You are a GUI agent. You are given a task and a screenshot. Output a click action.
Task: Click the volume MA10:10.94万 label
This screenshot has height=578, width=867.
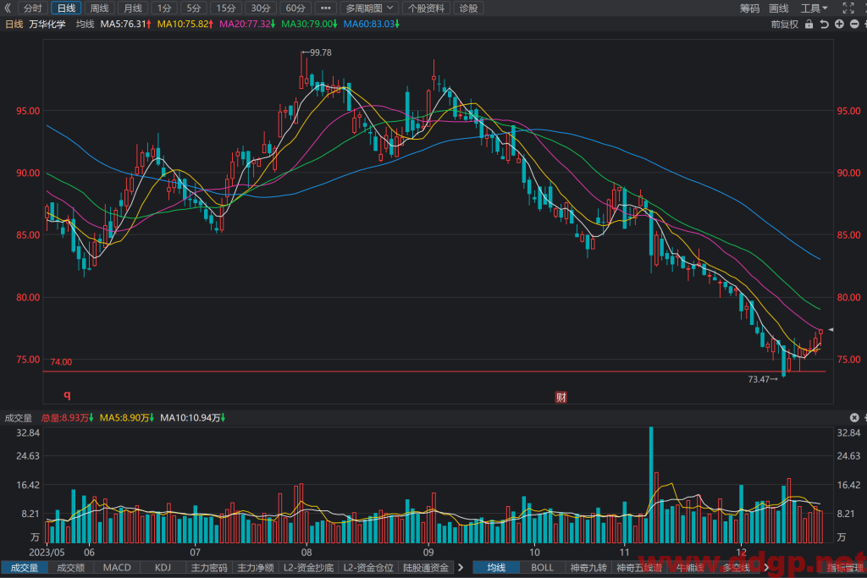tap(192, 418)
